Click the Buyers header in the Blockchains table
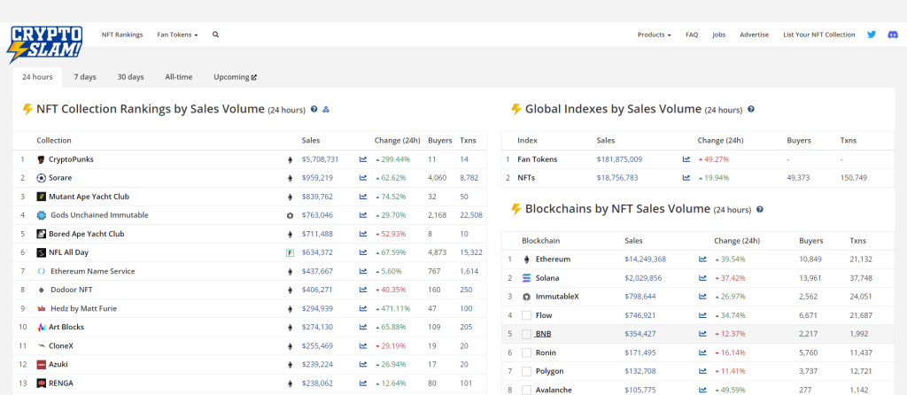 811,241
